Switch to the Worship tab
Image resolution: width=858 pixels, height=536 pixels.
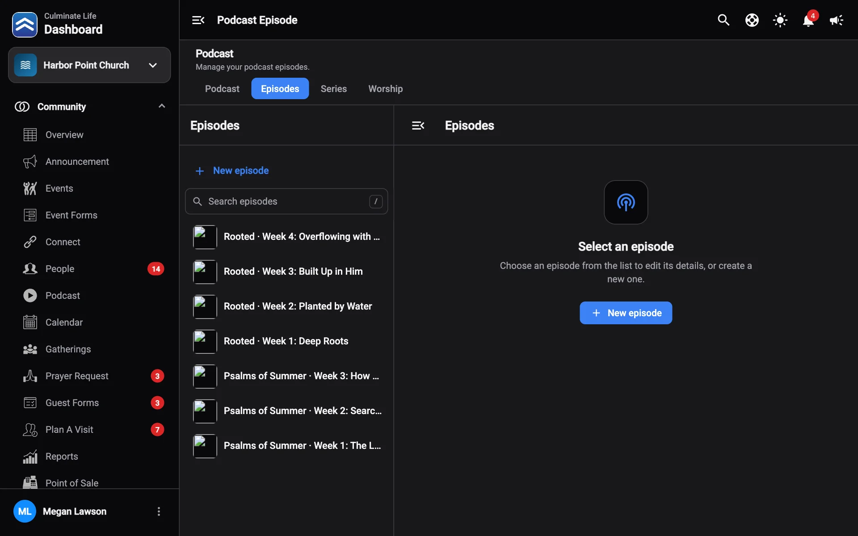pos(385,88)
